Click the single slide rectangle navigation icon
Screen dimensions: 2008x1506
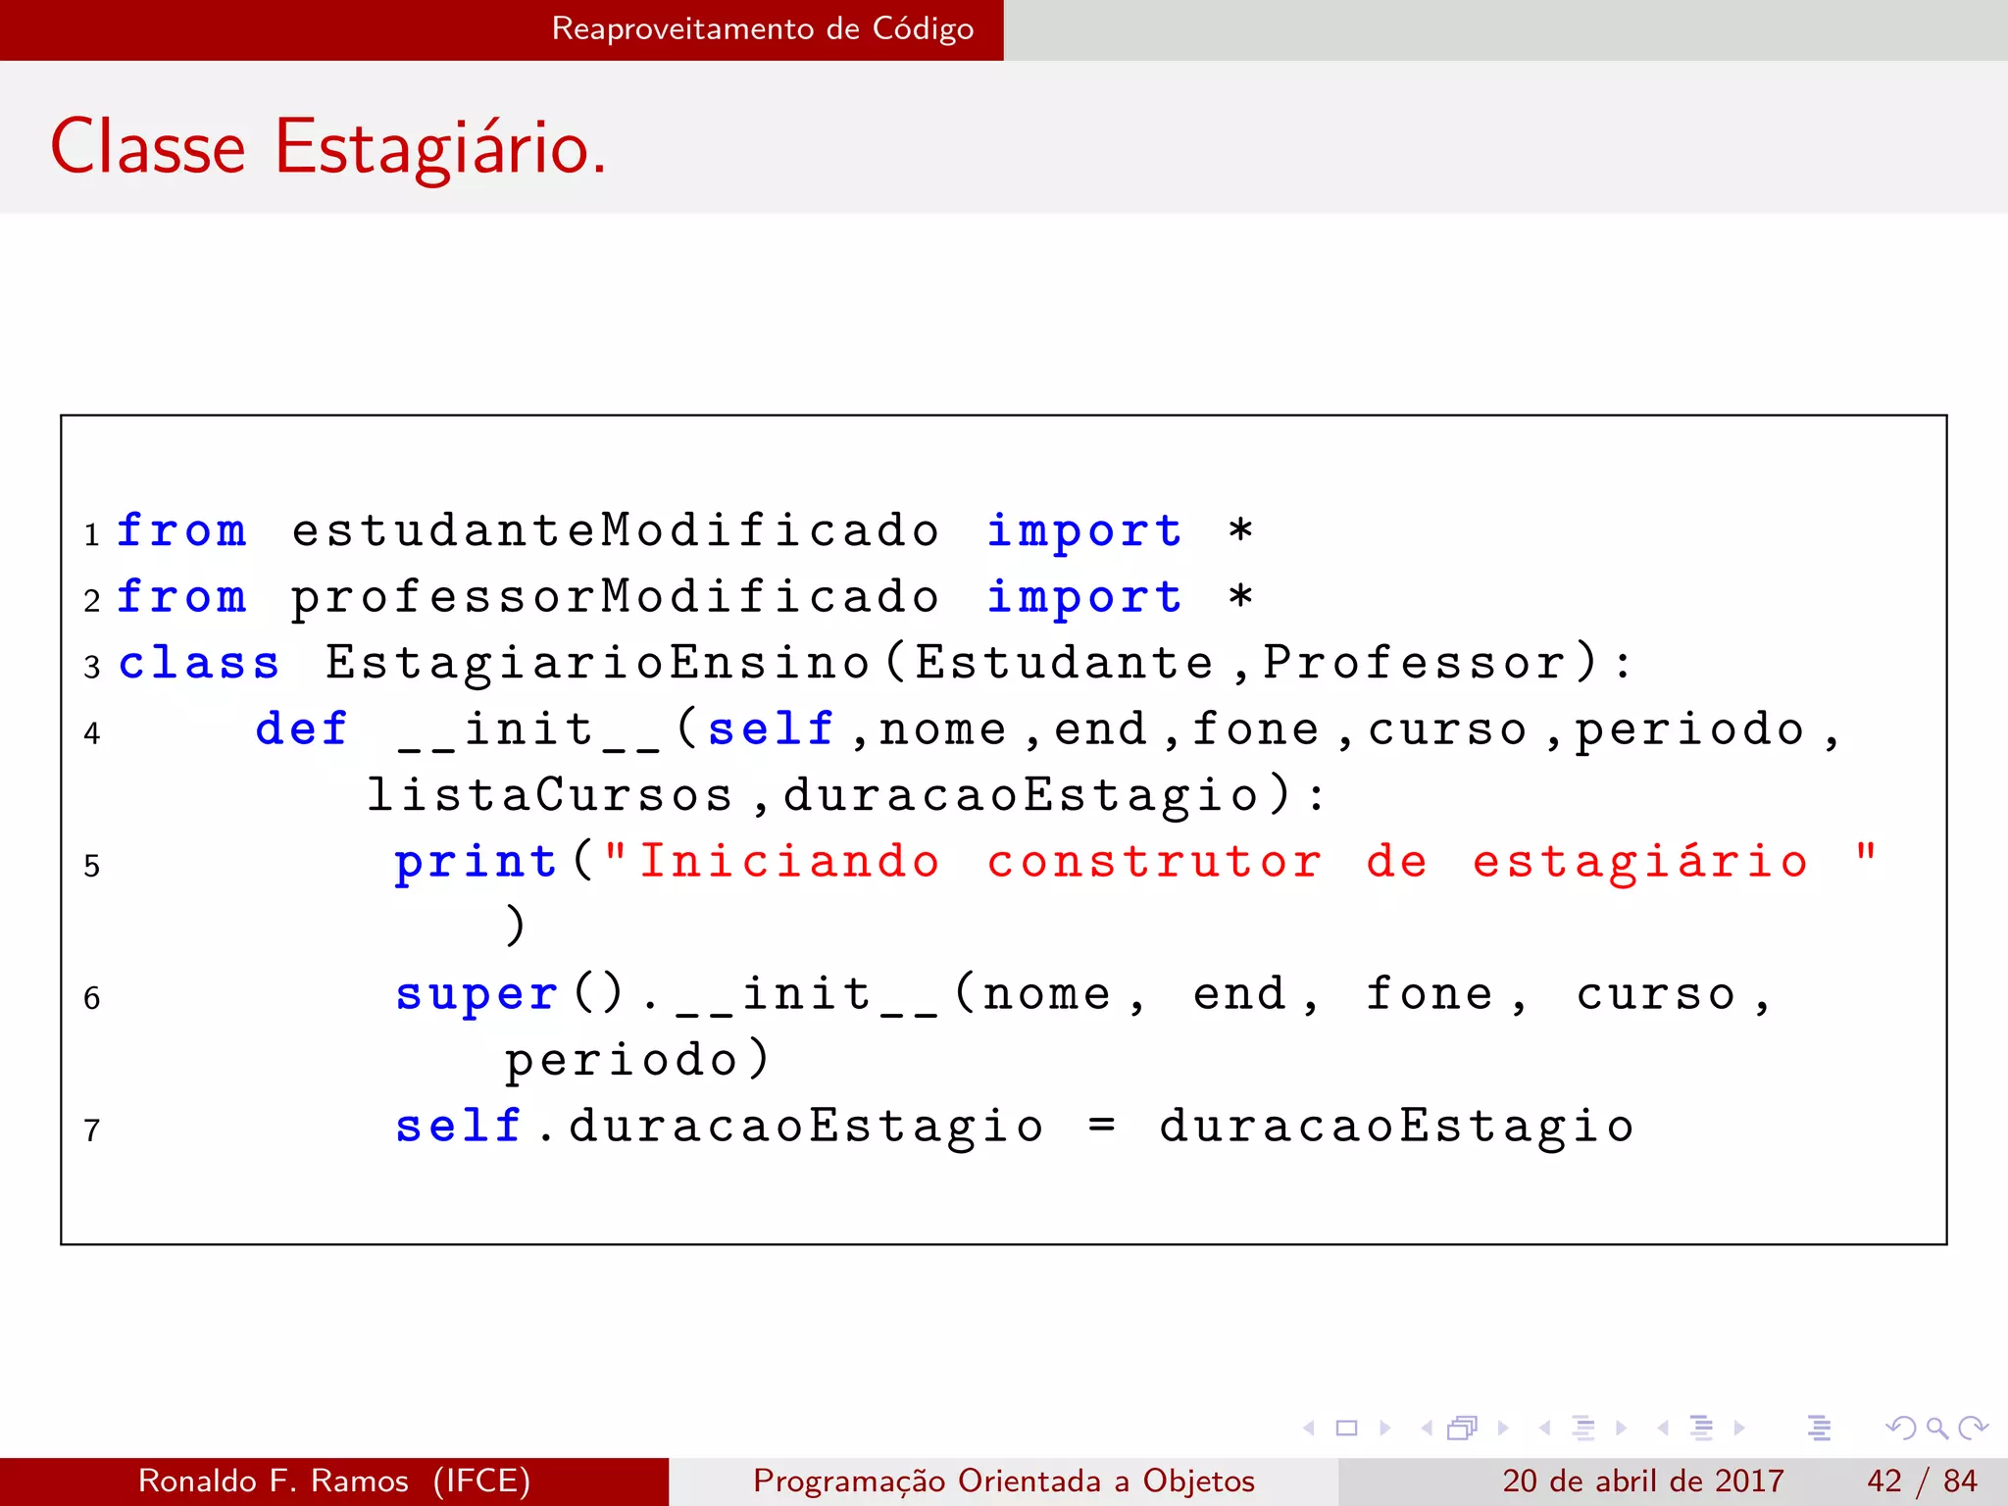(1347, 1428)
